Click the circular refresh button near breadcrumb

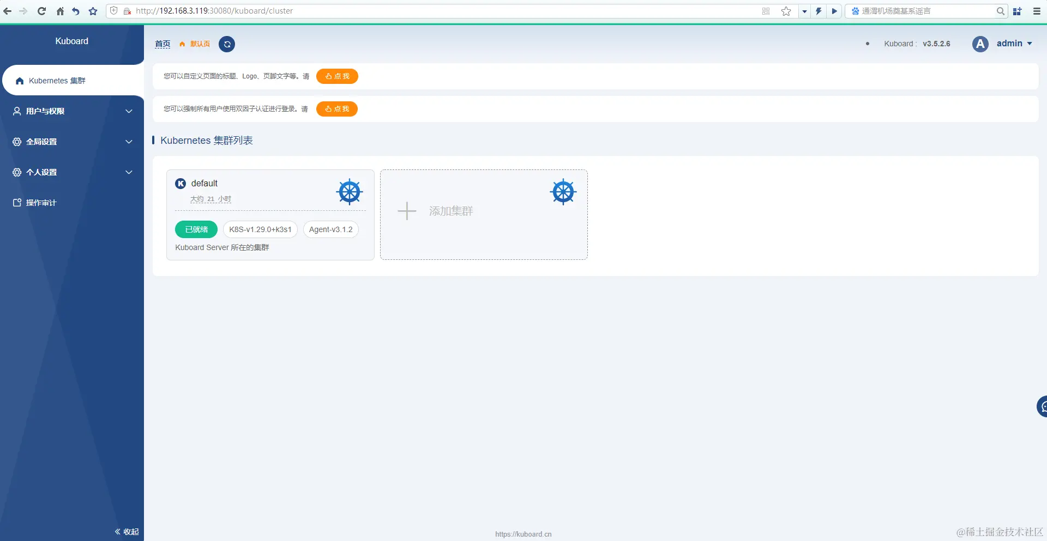227,44
